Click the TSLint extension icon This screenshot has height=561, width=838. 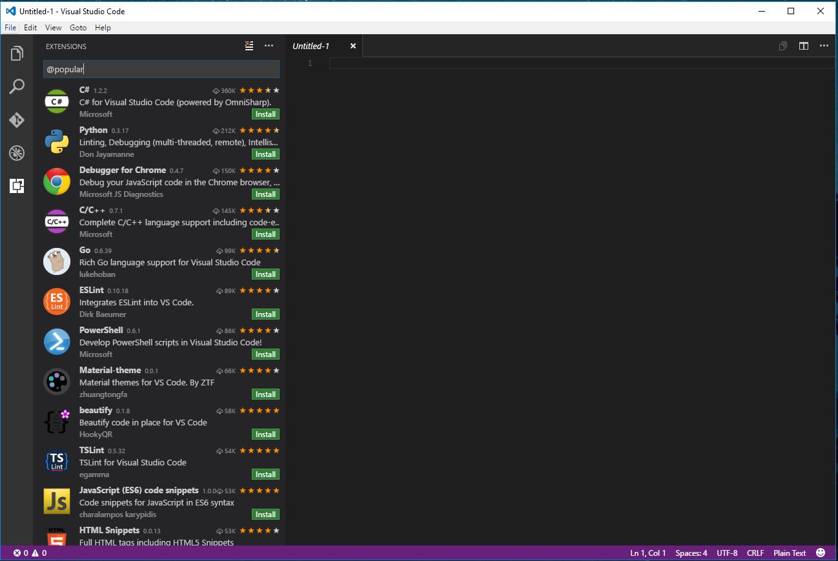point(57,462)
